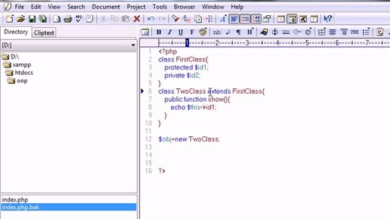Open the Window menu
Image resolution: width=390 pixels, height=219 pixels.
[x=213, y=7]
